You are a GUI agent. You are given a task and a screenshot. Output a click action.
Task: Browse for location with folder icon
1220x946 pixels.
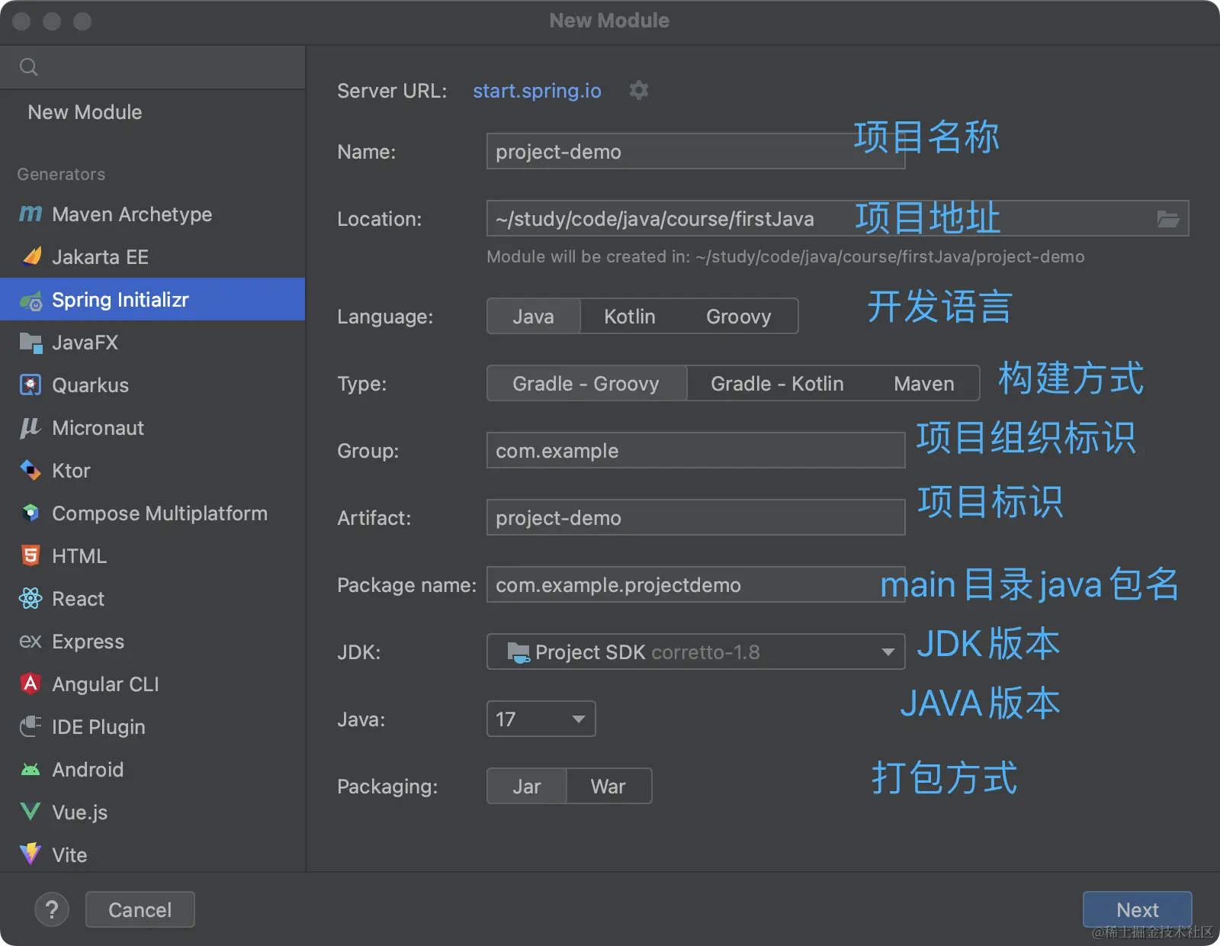(x=1168, y=219)
